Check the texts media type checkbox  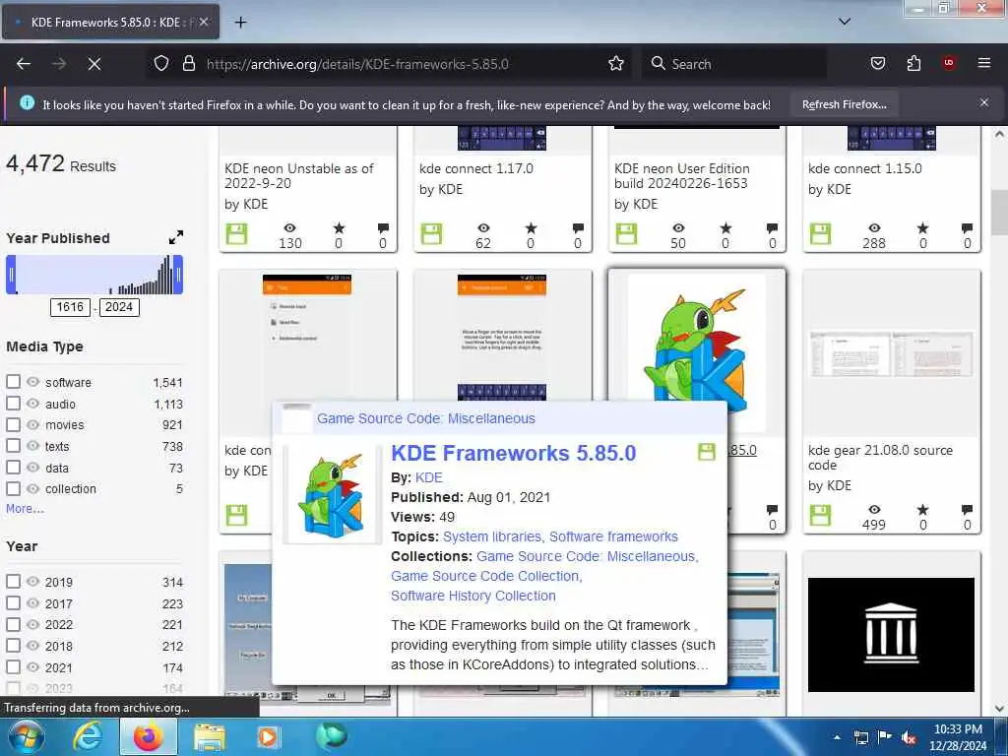(14, 446)
